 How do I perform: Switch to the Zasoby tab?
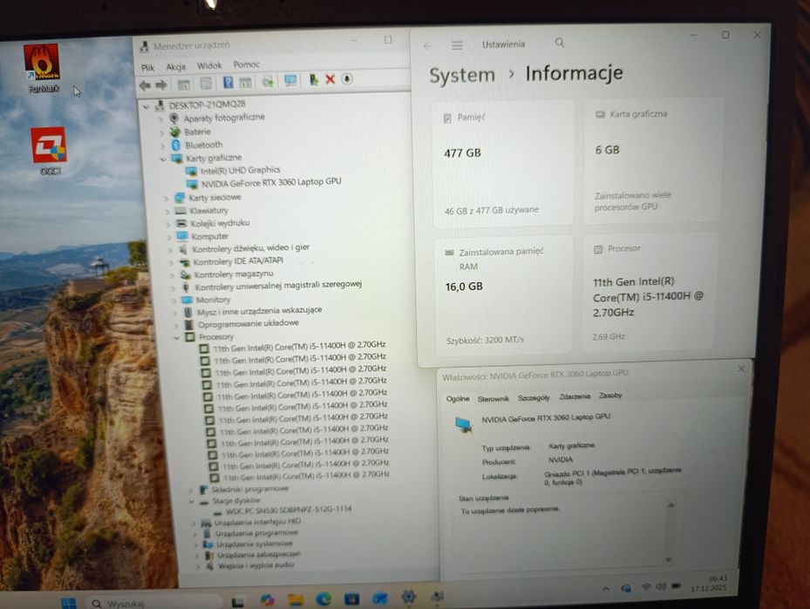coord(610,396)
